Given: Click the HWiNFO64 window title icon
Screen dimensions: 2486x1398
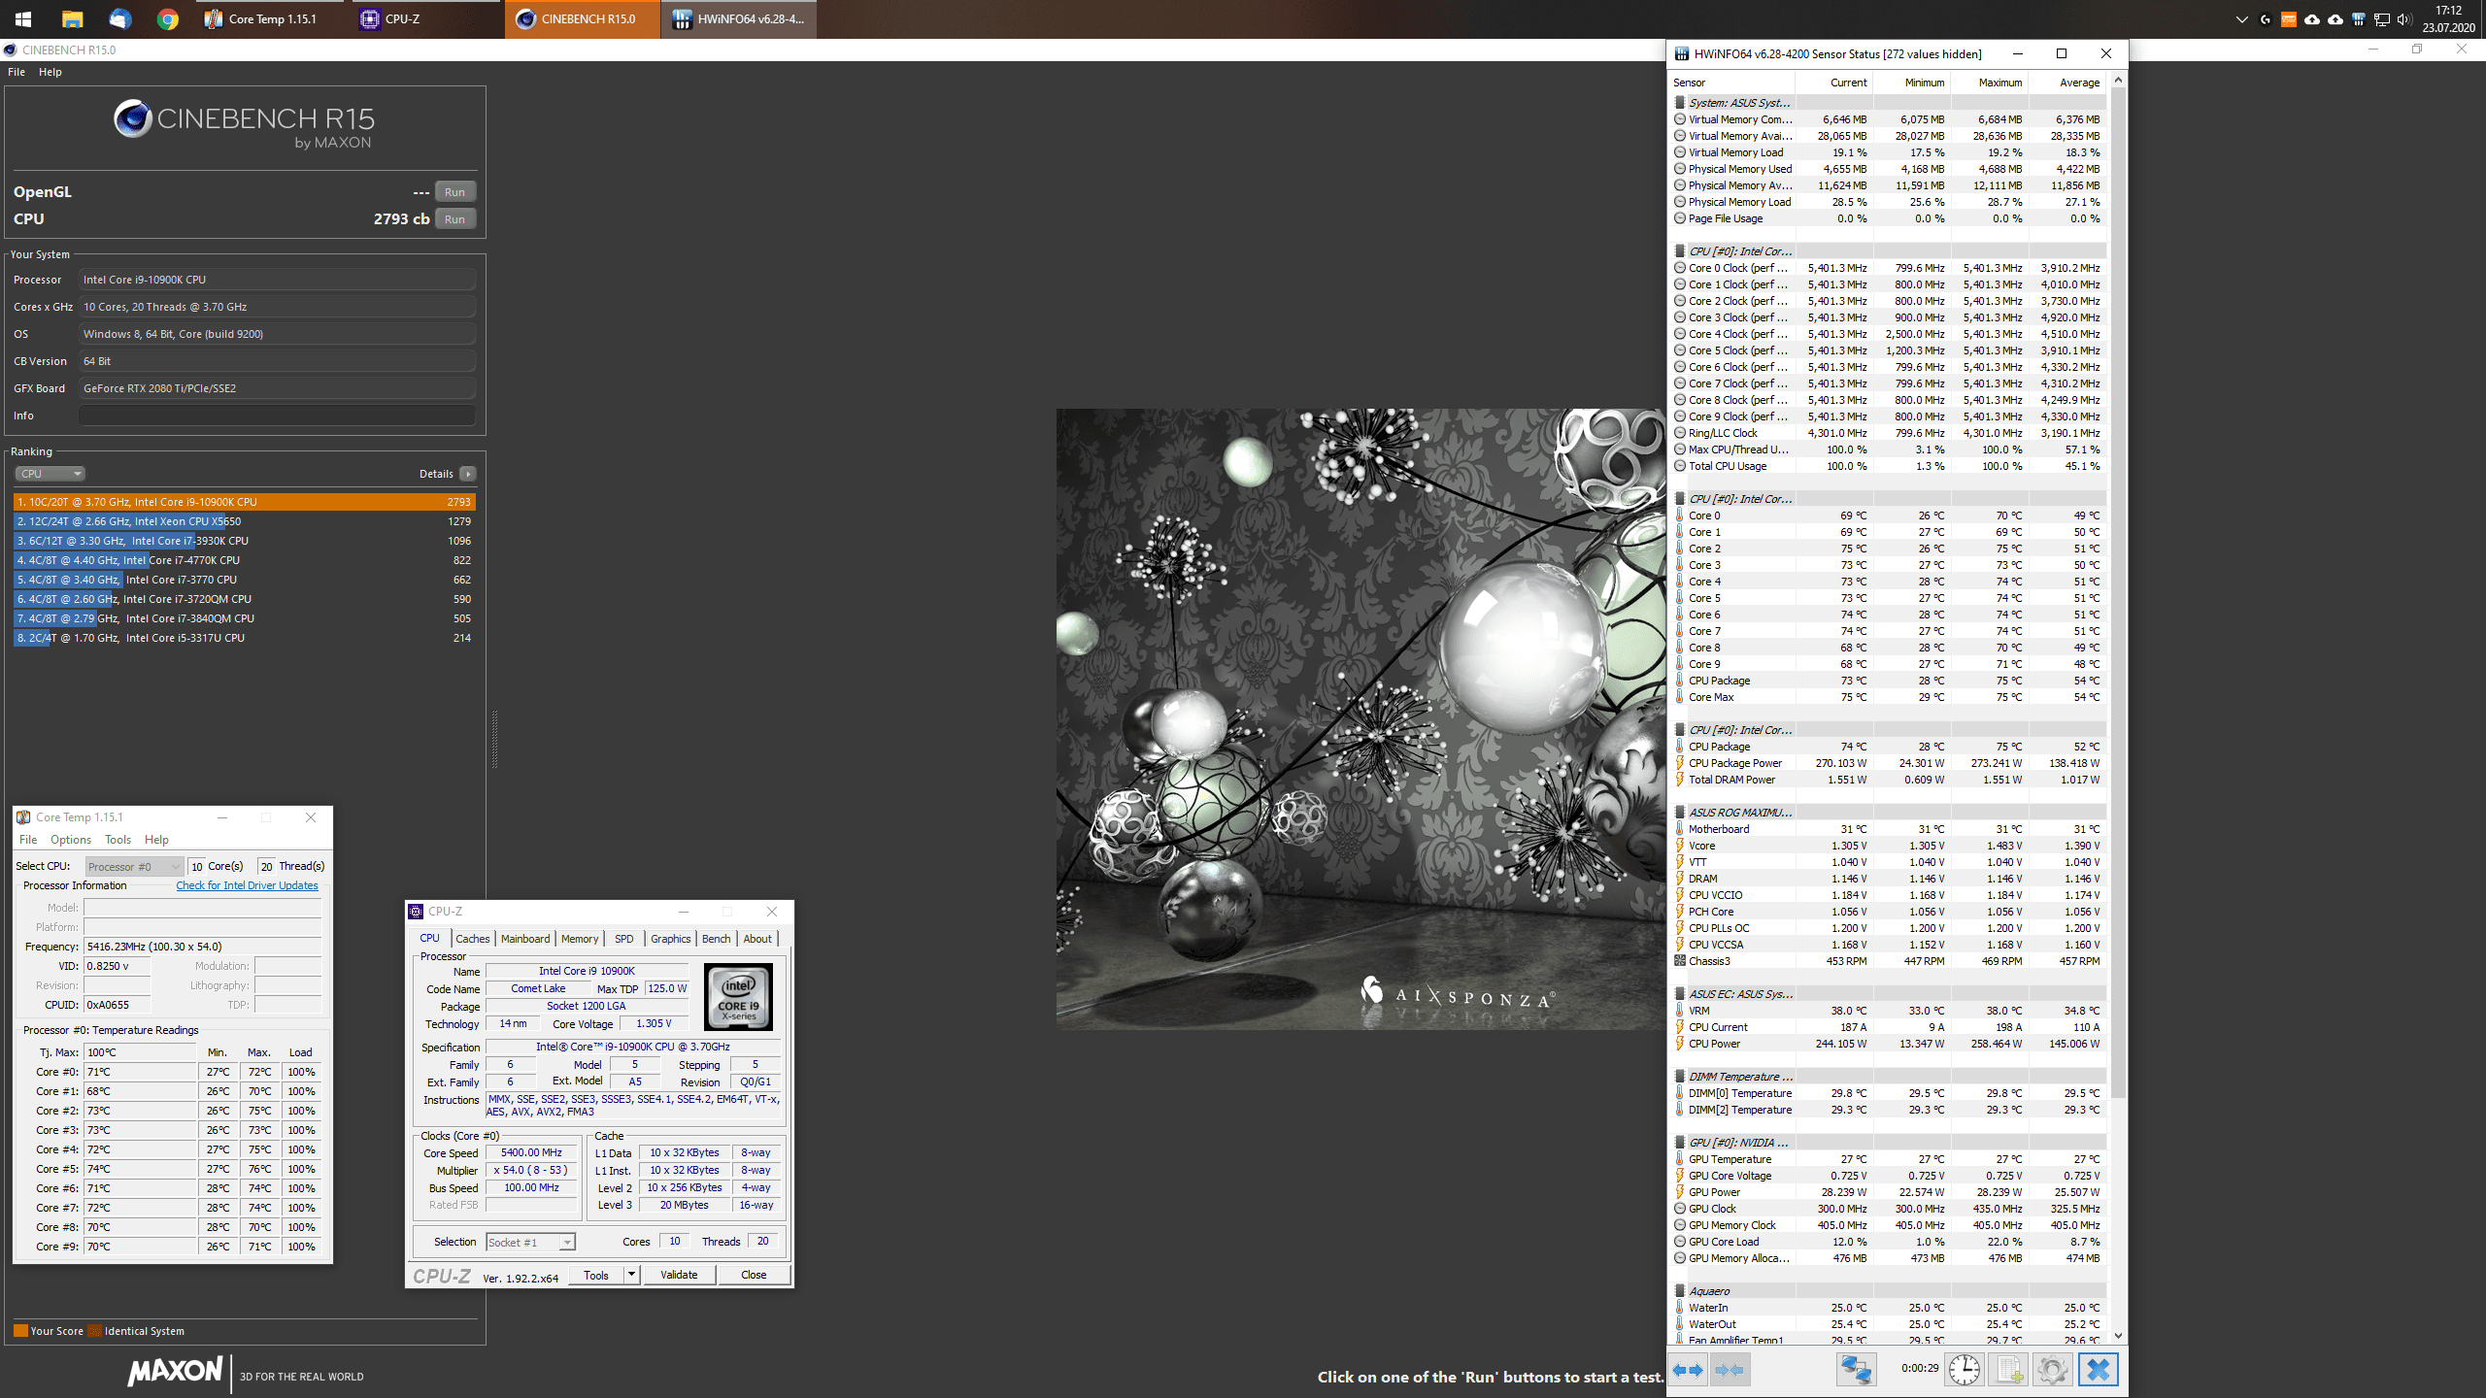Looking at the screenshot, I should coord(1682,54).
